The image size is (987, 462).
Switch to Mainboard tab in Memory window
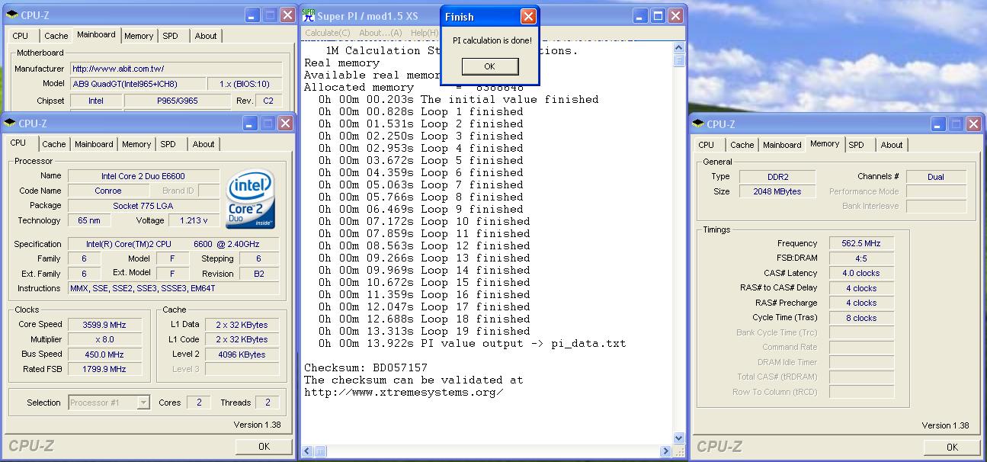782,145
